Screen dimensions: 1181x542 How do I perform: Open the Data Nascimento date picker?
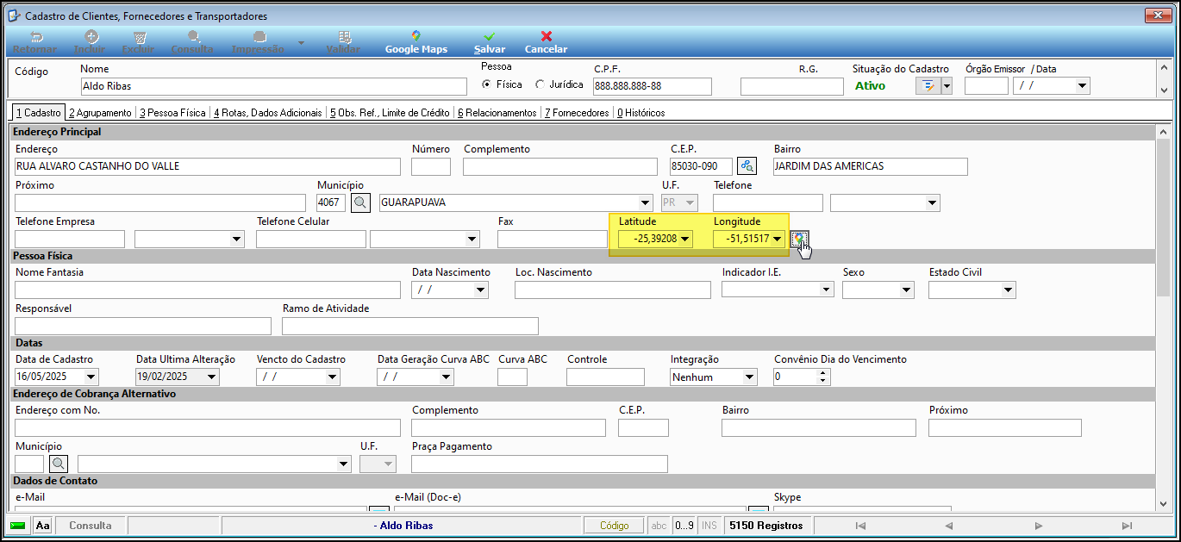pos(480,290)
